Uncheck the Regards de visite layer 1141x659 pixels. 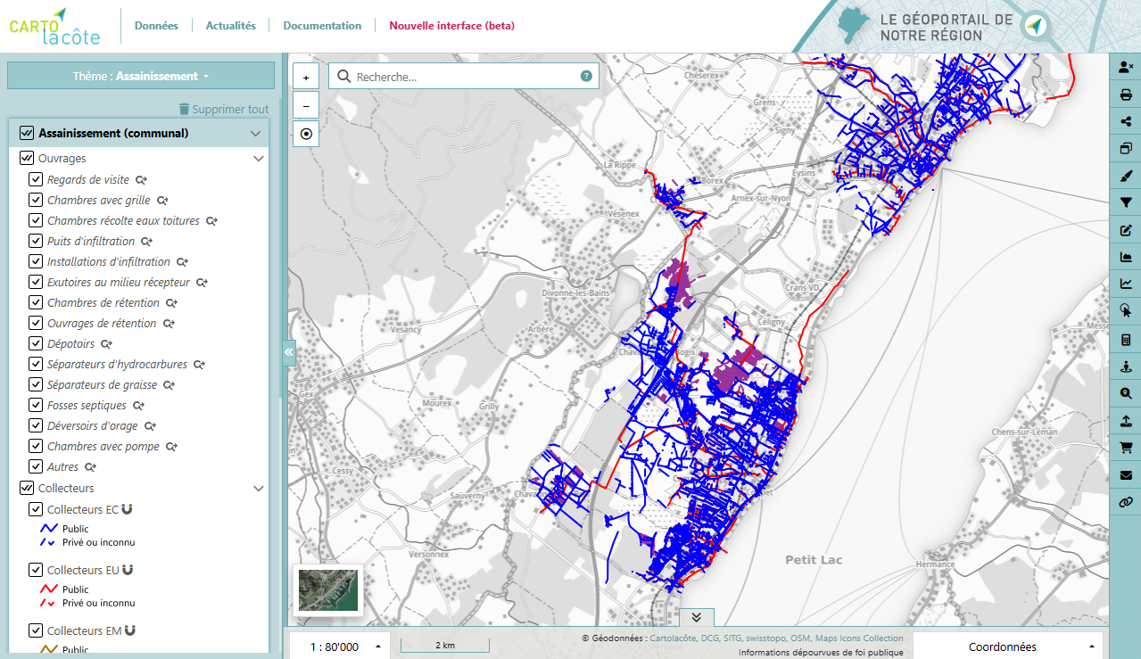(36, 179)
